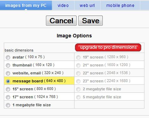Select message board 640 x 480 radio
Screen dimensions: 149x118
click(8, 81)
